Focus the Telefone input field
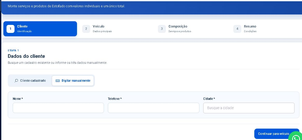This screenshot has height=140, width=302. [153, 108]
